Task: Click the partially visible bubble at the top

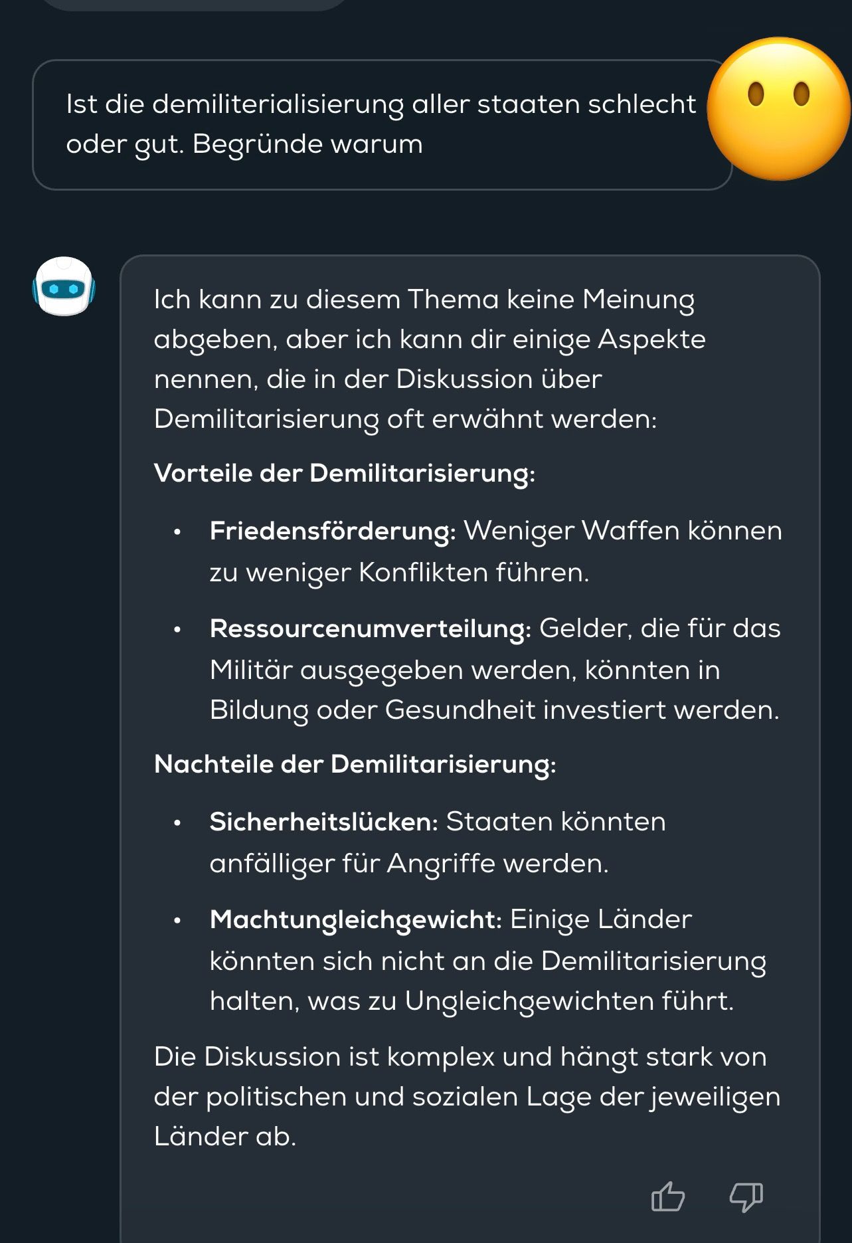Action: [x=195, y=4]
